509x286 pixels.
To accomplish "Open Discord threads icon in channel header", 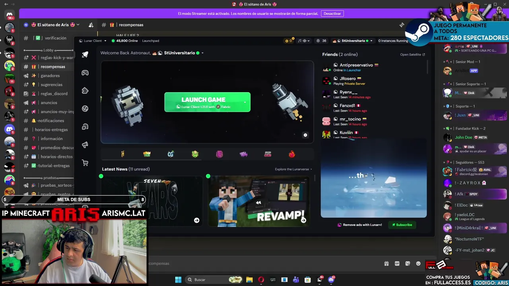I will click(402, 25).
